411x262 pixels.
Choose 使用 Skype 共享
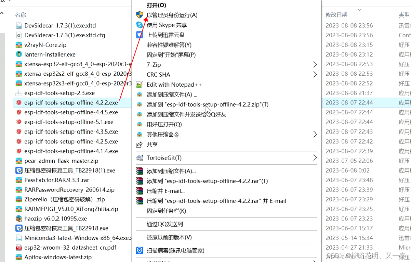pos(167,25)
